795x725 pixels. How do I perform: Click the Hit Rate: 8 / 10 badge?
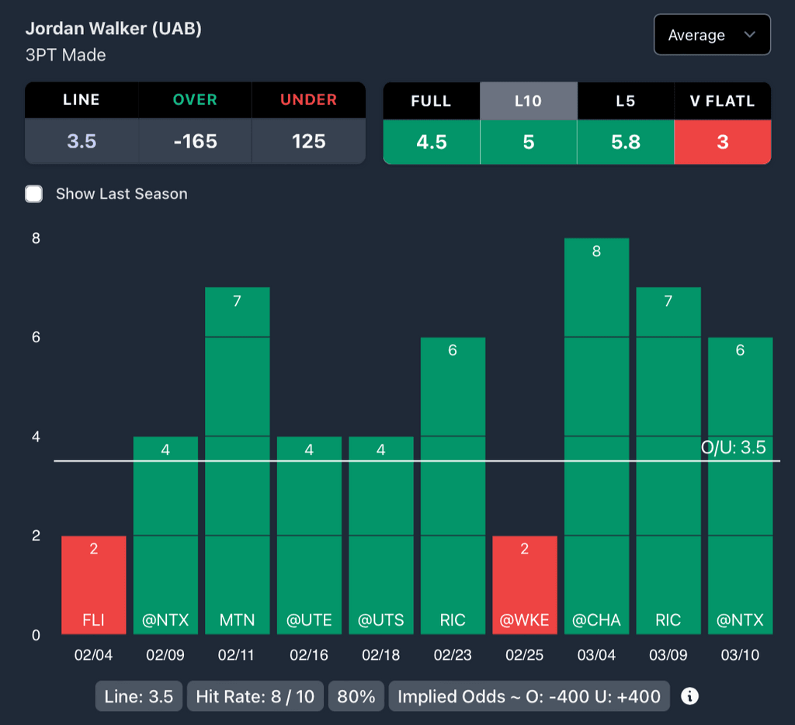255,696
